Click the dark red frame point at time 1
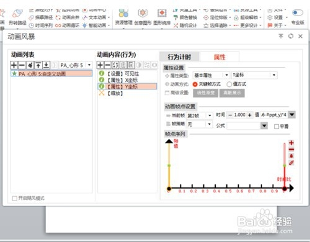Image resolution: width=310 pixels, height=242 pixels. click(x=285, y=189)
